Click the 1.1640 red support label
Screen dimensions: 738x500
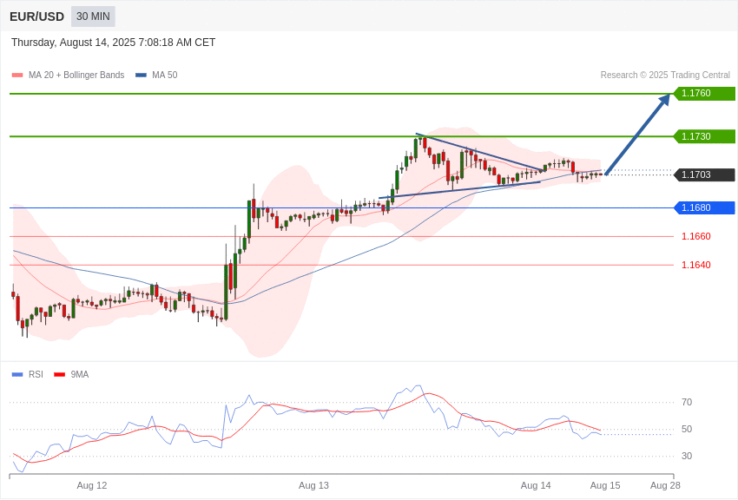coord(696,266)
